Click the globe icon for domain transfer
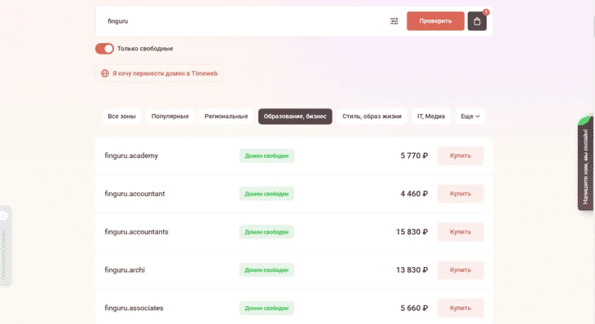This screenshot has width=595, height=324. [x=105, y=73]
